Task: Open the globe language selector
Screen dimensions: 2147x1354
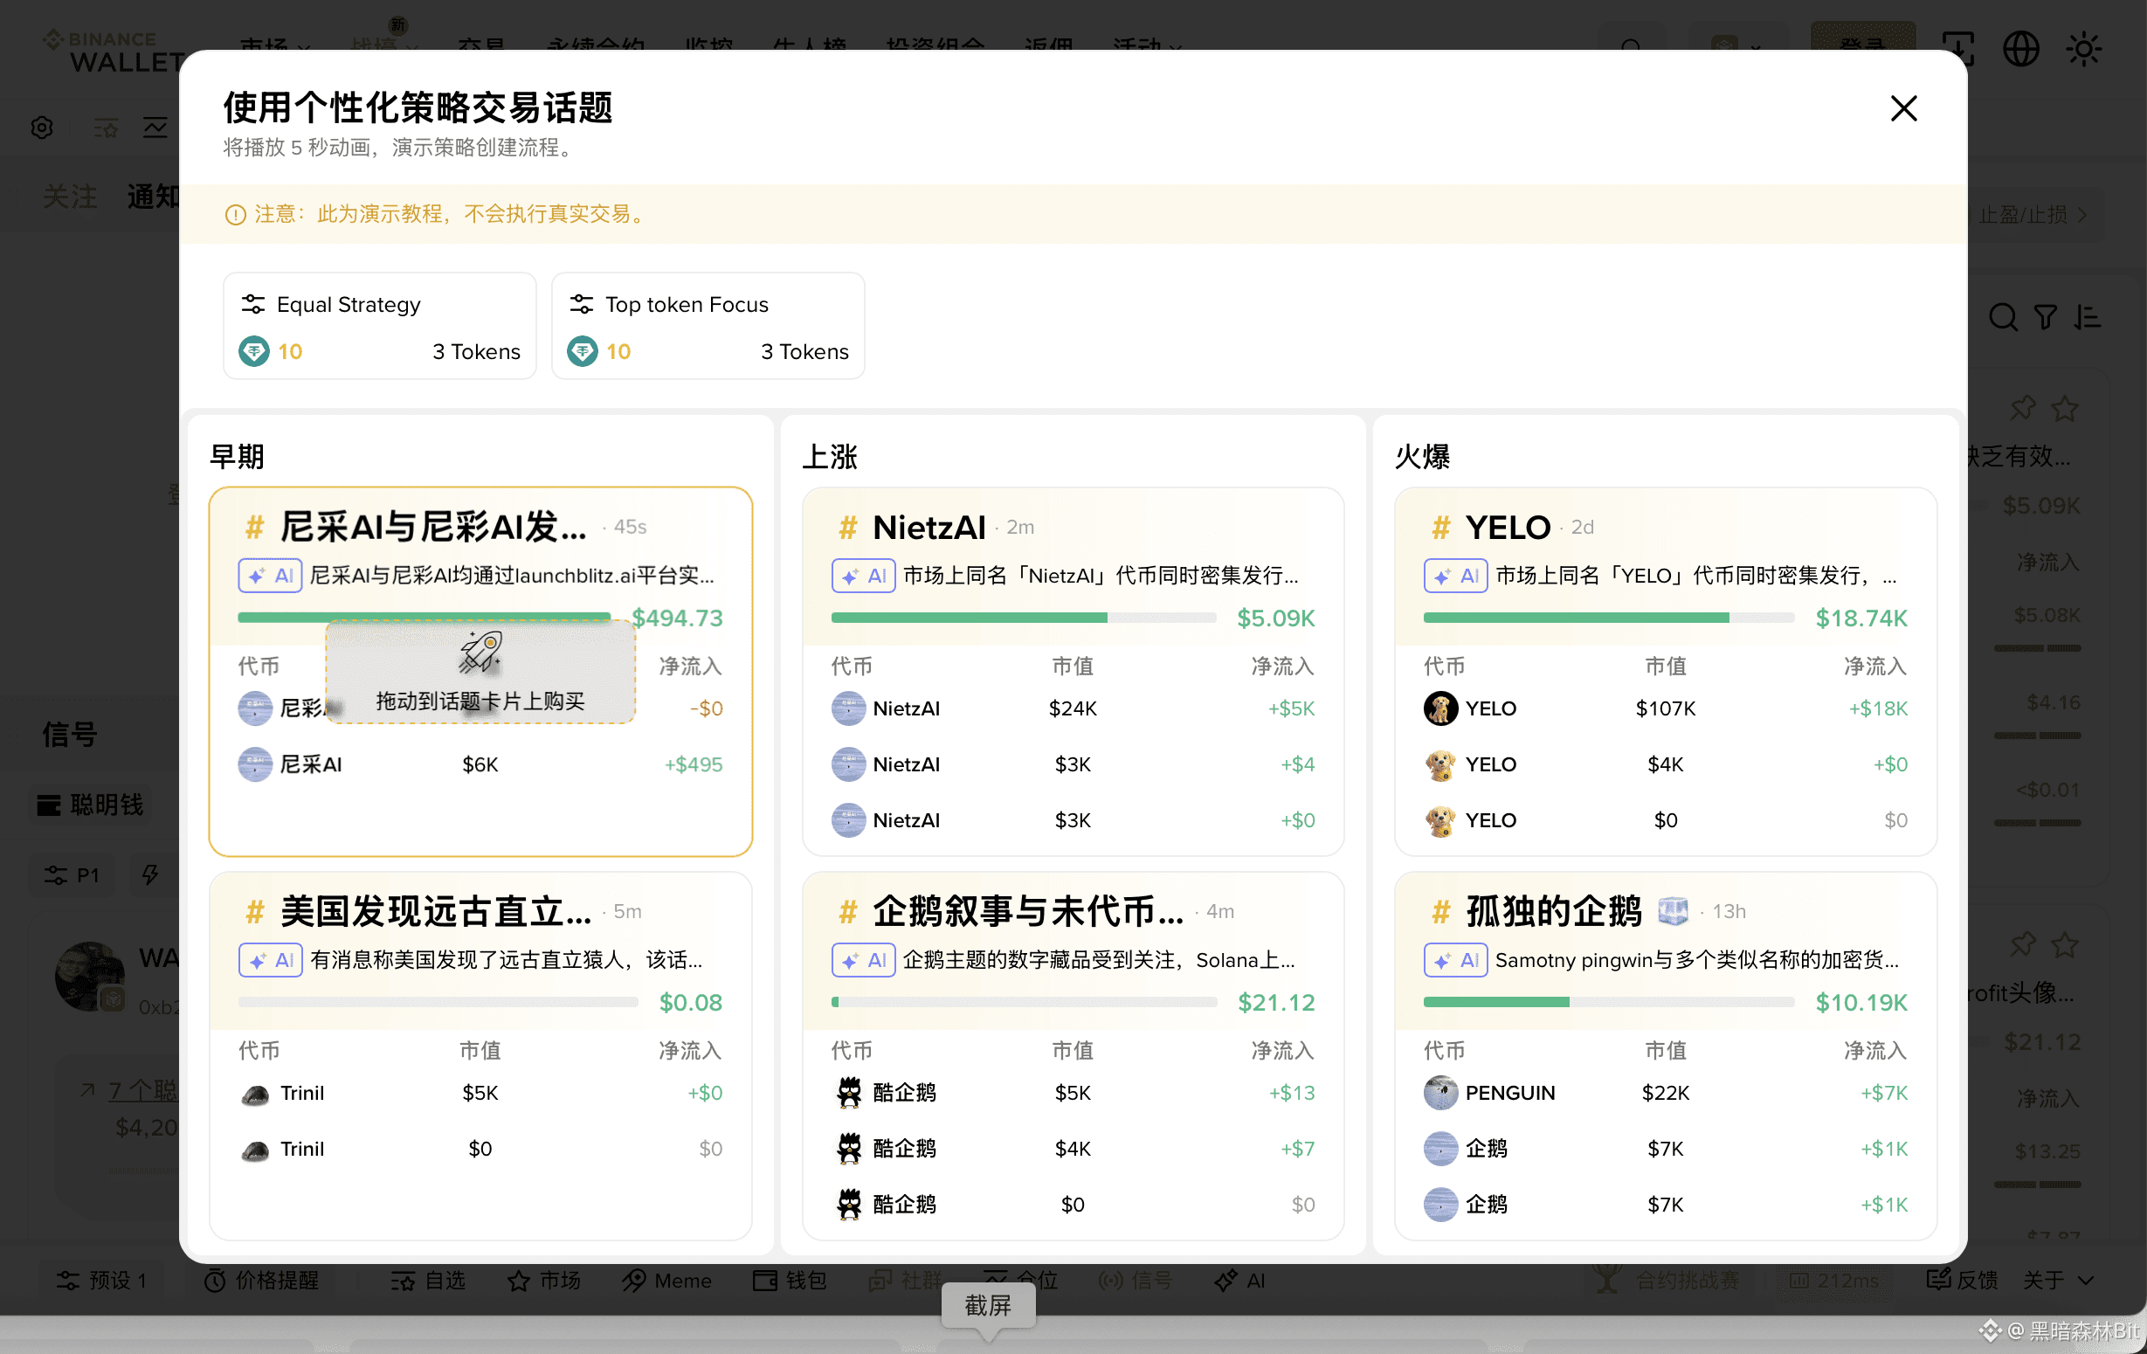Action: pos(2020,49)
